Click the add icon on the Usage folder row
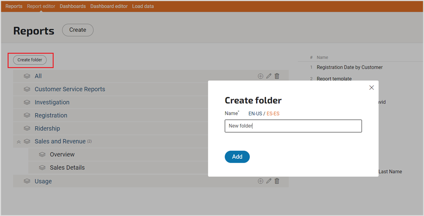424x216 pixels. (260, 181)
